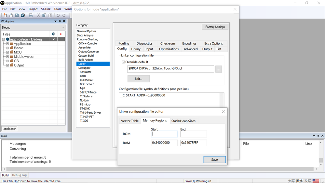Click the ROM End address field

(194, 134)
